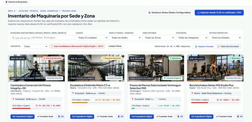Image resolution: width=252 pixels, height=122 pixels.
Task: Click the Mostrando 24 de 1.500 máquinas counter
Action: click(x=172, y=47)
